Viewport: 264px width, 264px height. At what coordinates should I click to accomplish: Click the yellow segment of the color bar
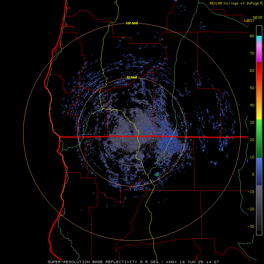259,114
